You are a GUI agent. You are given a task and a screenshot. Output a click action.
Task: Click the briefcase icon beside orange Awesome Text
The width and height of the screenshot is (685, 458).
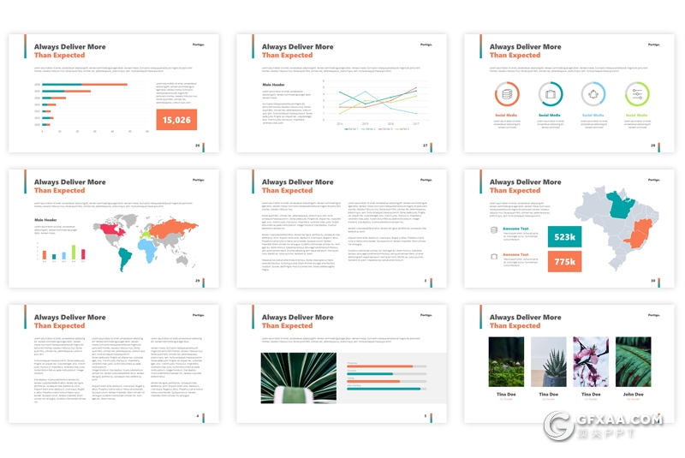tap(494, 257)
